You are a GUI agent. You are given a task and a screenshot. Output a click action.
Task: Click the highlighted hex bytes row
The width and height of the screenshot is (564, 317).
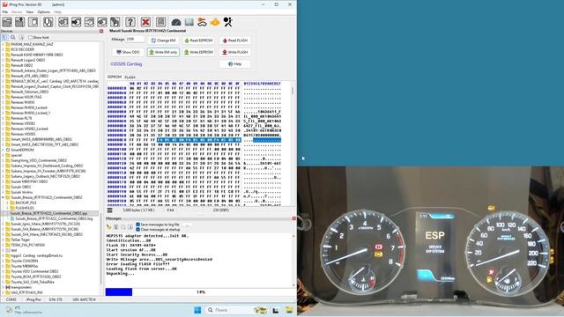(198, 140)
